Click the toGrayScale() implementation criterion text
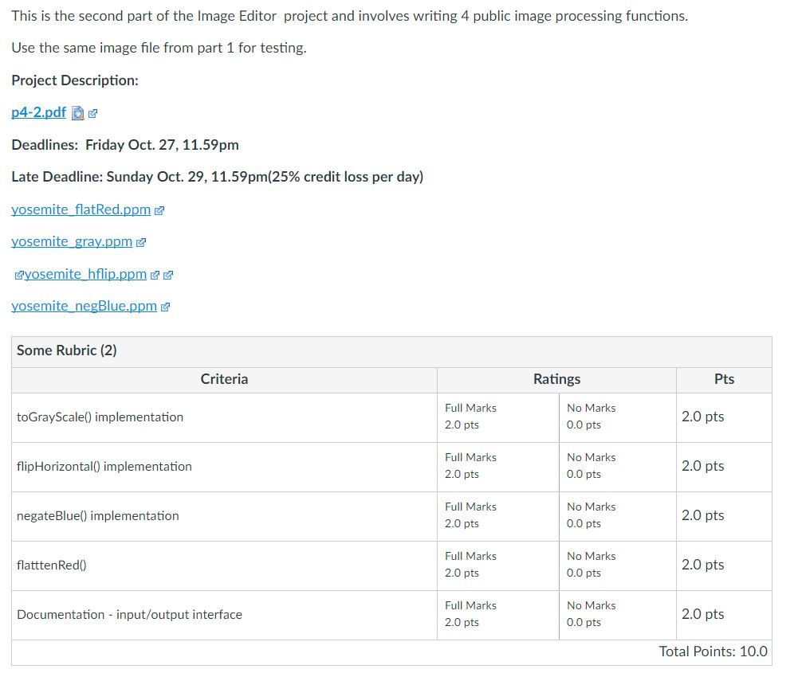Image resolution: width=790 pixels, height=677 pixels. tap(100, 417)
